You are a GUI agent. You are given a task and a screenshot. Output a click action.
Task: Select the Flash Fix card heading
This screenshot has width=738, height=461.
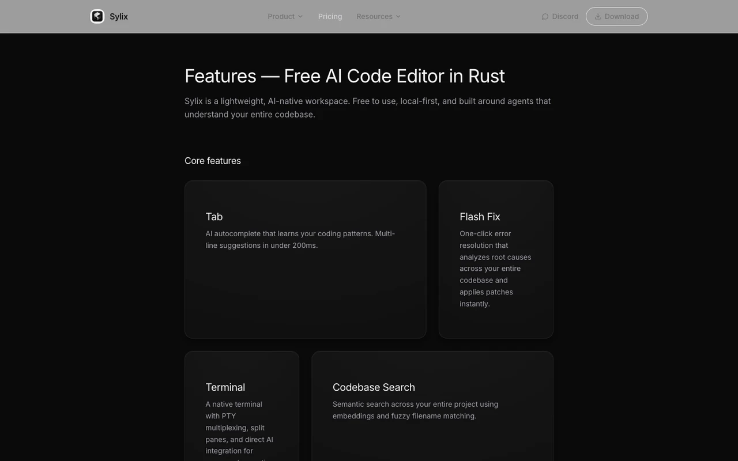(480, 217)
